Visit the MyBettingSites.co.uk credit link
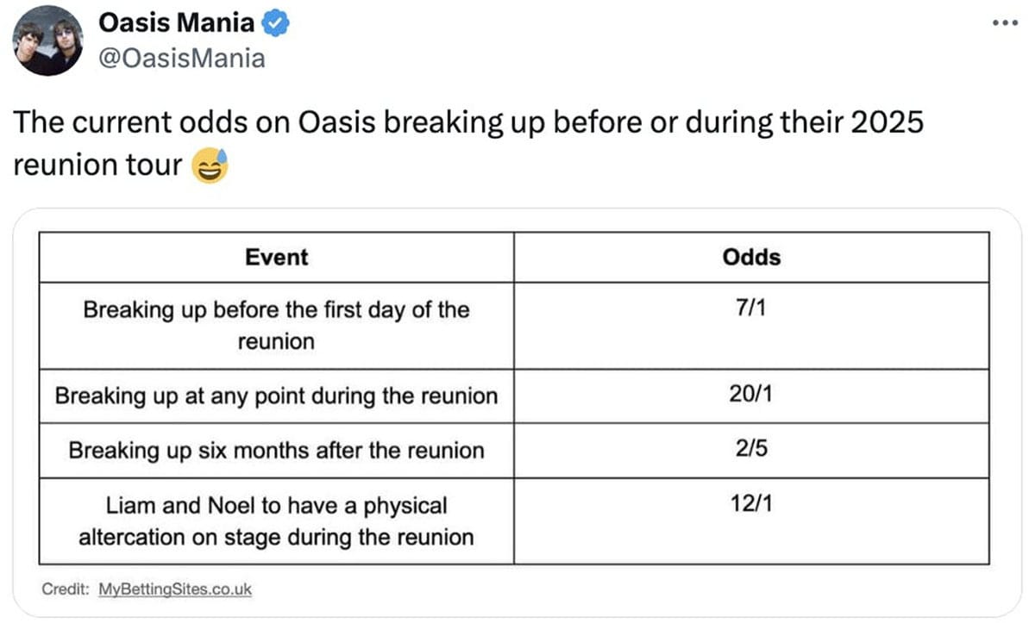The width and height of the screenshot is (1035, 623). tap(175, 589)
